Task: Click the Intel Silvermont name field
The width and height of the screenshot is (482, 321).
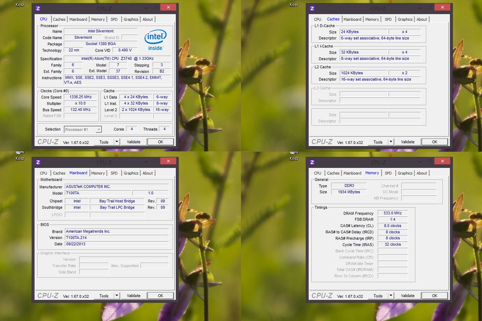Action: click(101, 31)
